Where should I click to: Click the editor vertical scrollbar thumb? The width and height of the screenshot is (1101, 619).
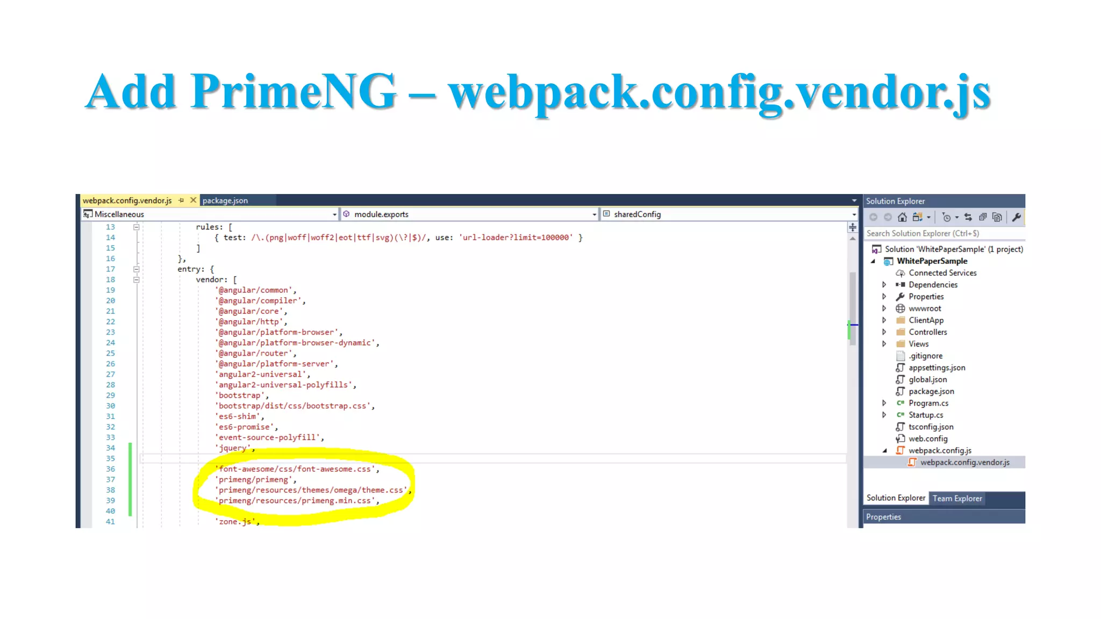tap(853, 309)
